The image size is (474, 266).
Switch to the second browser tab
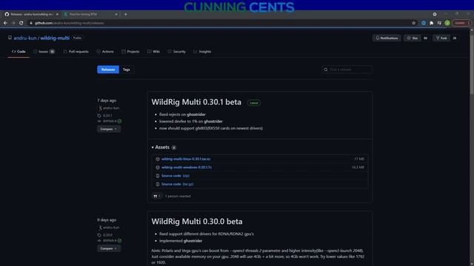click(90, 14)
